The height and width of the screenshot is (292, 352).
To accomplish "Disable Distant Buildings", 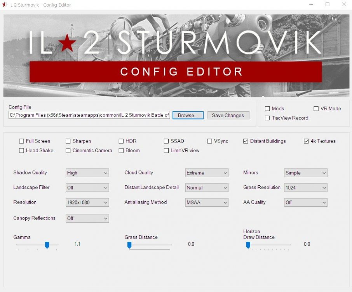I will tap(245, 141).
